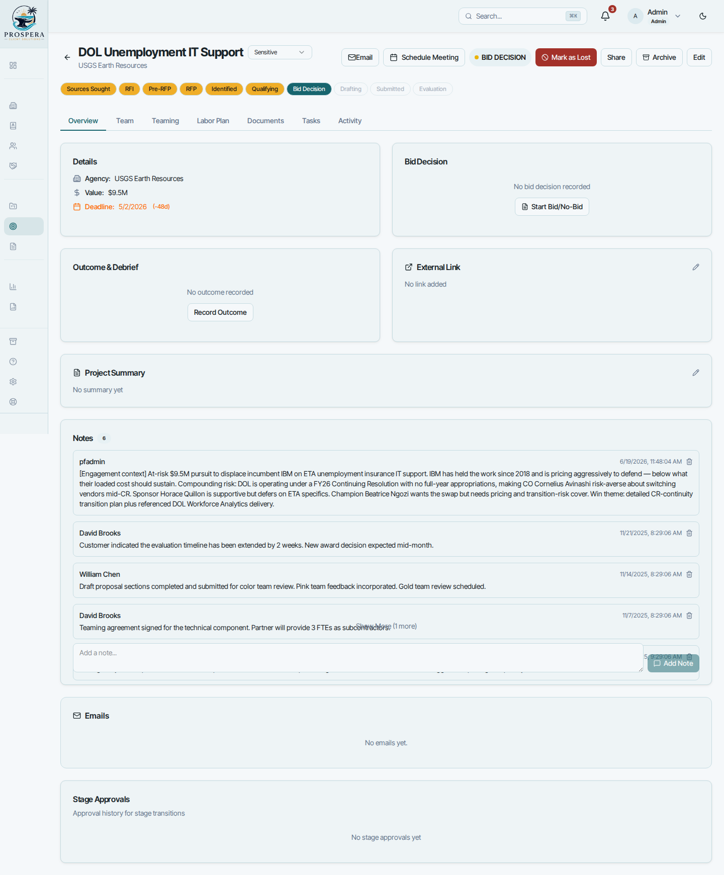Toggle dark mode moon icon

[703, 16]
